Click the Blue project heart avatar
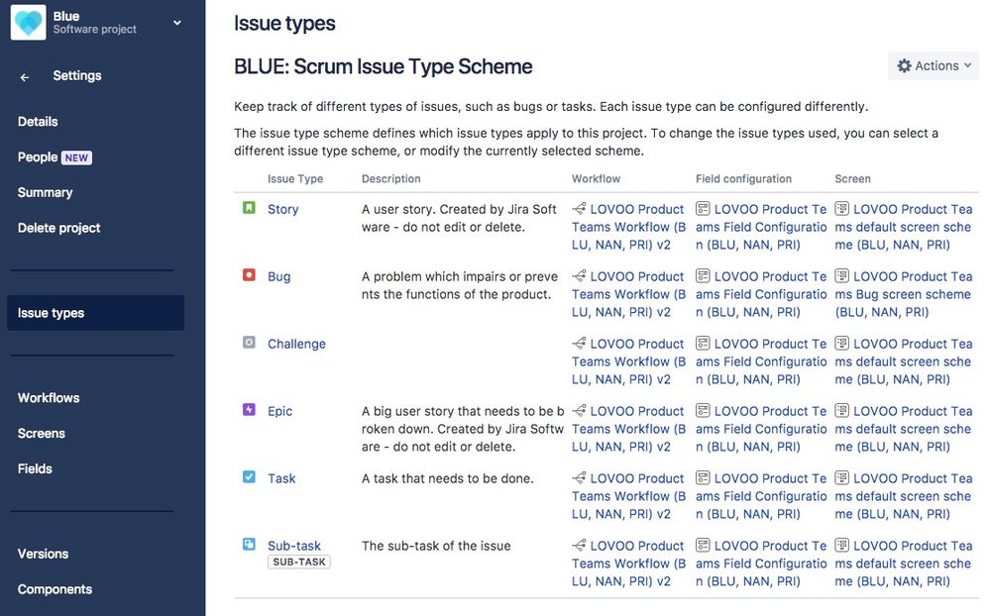990x616 pixels. click(x=29, y=22)
